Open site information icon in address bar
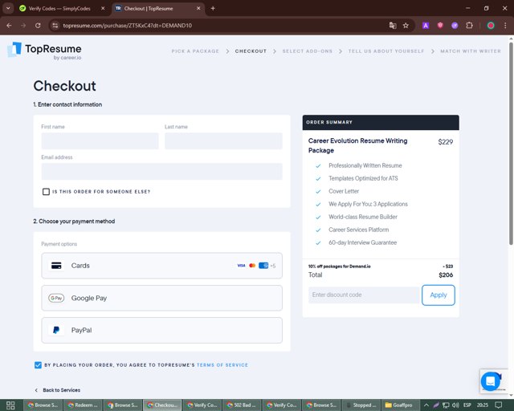 click(55, 26)
